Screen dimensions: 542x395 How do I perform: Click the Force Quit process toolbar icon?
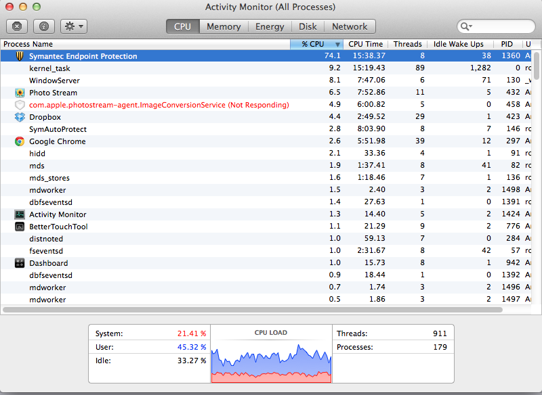pyautogui.click(x=17, y=26)
